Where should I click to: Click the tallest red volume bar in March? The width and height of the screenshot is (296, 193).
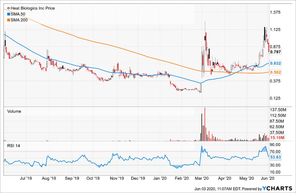click(205, 124)
